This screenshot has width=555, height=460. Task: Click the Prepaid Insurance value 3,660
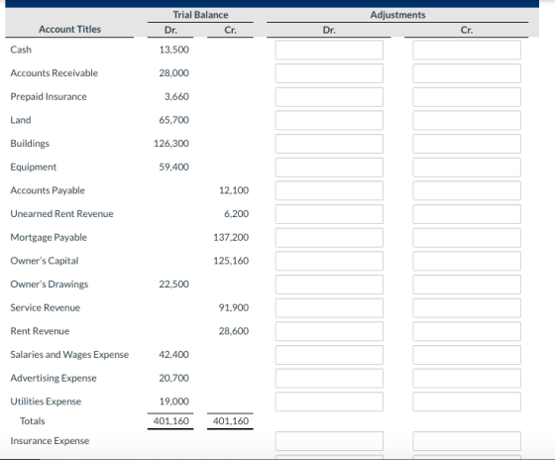click(176, 97)
